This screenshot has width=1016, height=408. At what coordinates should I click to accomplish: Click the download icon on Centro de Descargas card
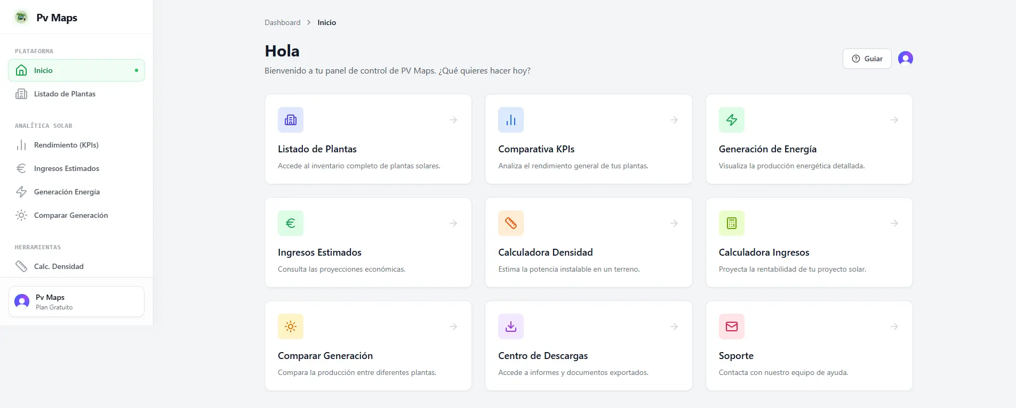click(511, 327)
